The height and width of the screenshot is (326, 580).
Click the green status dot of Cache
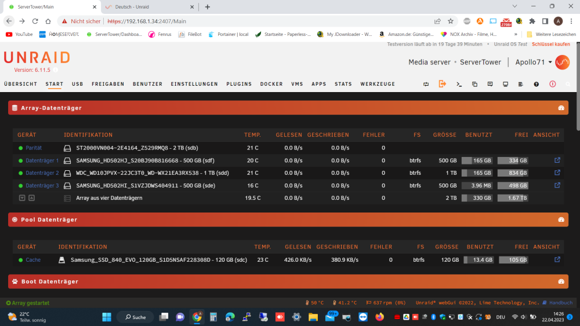coord(21,260)
